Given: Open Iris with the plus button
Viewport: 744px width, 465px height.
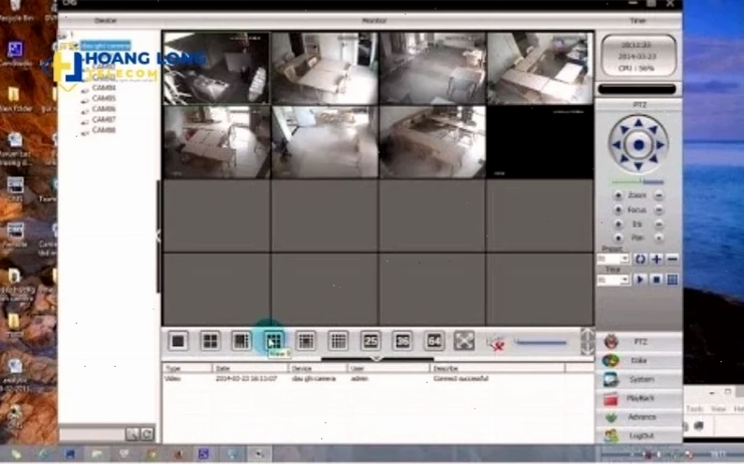Looking at the screenshot, I should (x=618, y=224).
